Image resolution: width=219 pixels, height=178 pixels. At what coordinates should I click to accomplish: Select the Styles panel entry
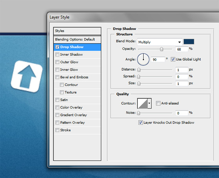pos(77,31)
